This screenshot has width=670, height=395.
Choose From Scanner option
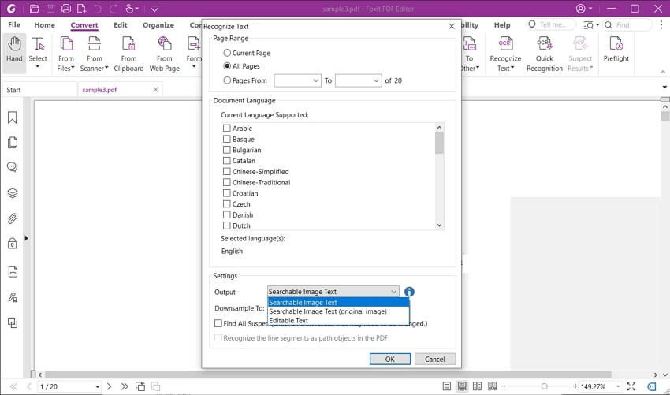point(94,54)
